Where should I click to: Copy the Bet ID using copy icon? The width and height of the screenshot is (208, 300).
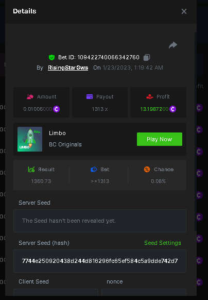tap(147, 57)
